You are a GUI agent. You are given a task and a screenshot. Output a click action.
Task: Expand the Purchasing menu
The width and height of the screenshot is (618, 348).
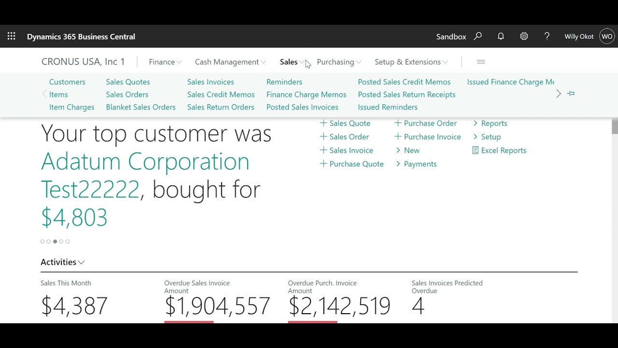pos(339,62)
